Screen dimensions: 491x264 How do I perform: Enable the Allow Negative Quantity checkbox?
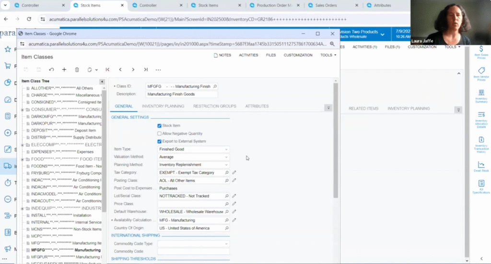click(x=160, y=134)
